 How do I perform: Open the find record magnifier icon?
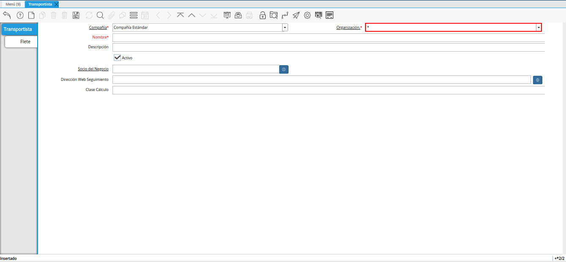100,15
